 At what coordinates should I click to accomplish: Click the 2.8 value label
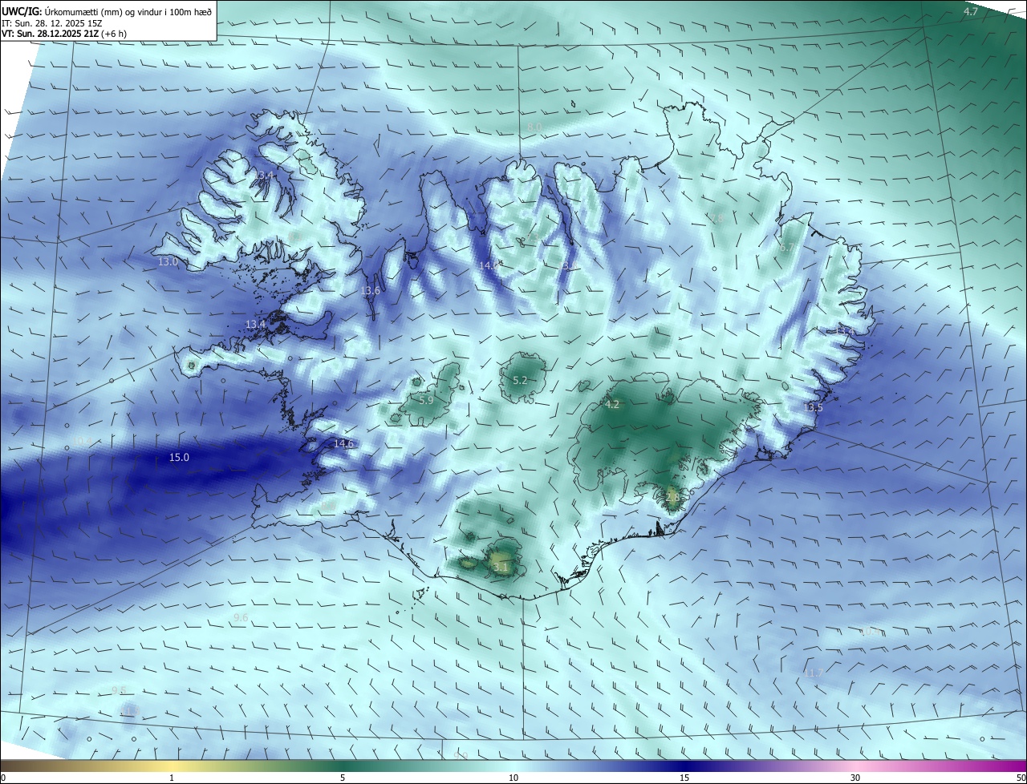click(672, 498)
